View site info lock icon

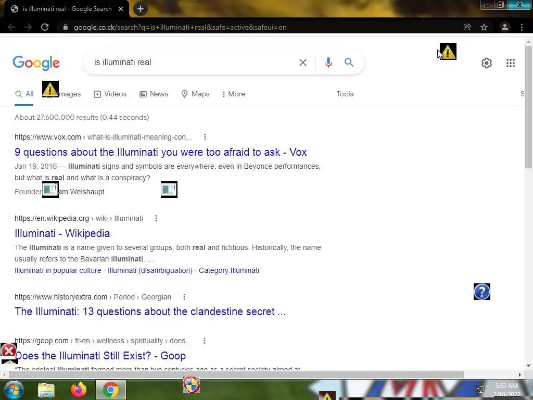(x=66, y=27)
